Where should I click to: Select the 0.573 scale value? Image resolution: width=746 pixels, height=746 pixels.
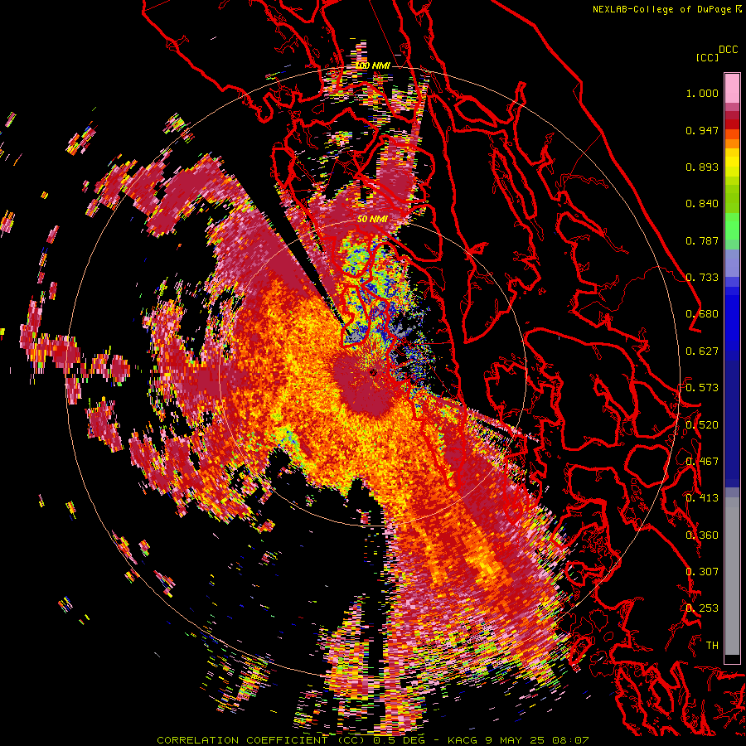coord(702,388)
